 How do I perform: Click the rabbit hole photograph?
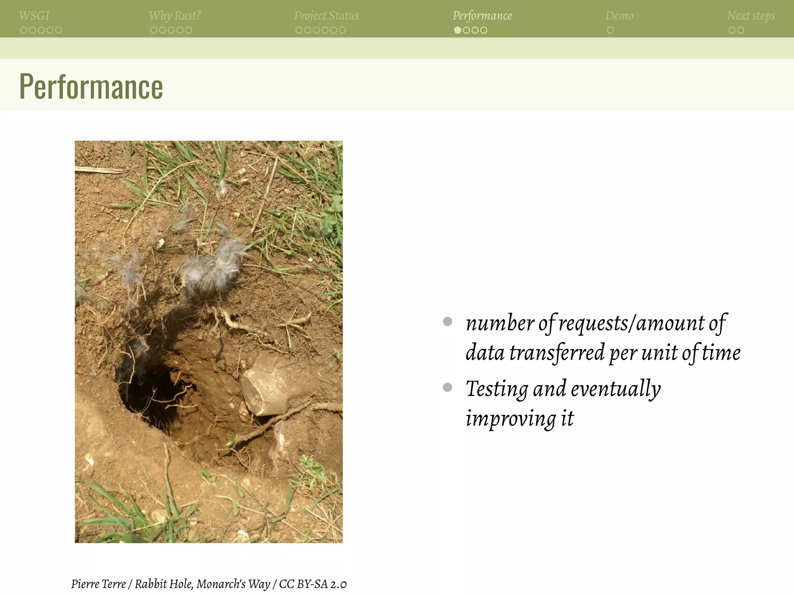(209, 342)
